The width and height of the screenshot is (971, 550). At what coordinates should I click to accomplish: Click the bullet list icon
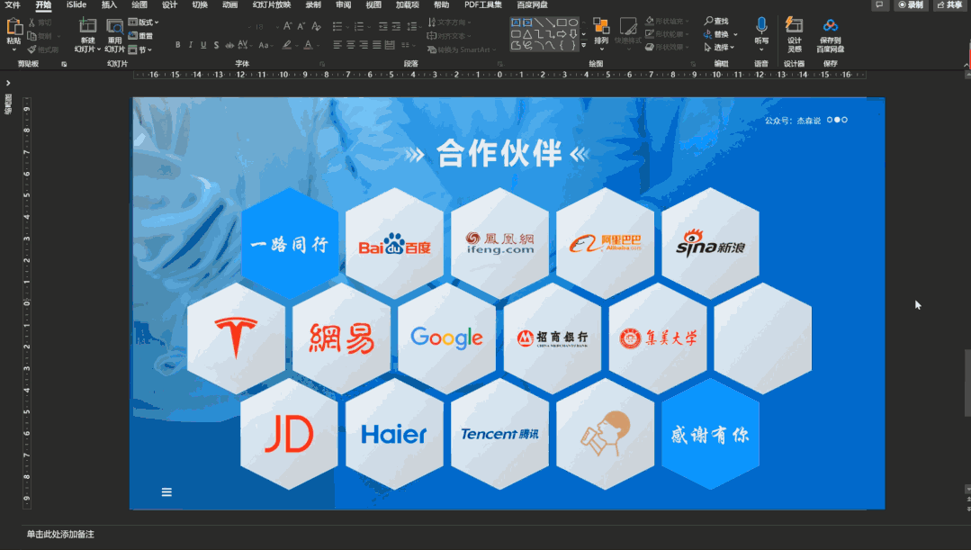tap(337, 27)
